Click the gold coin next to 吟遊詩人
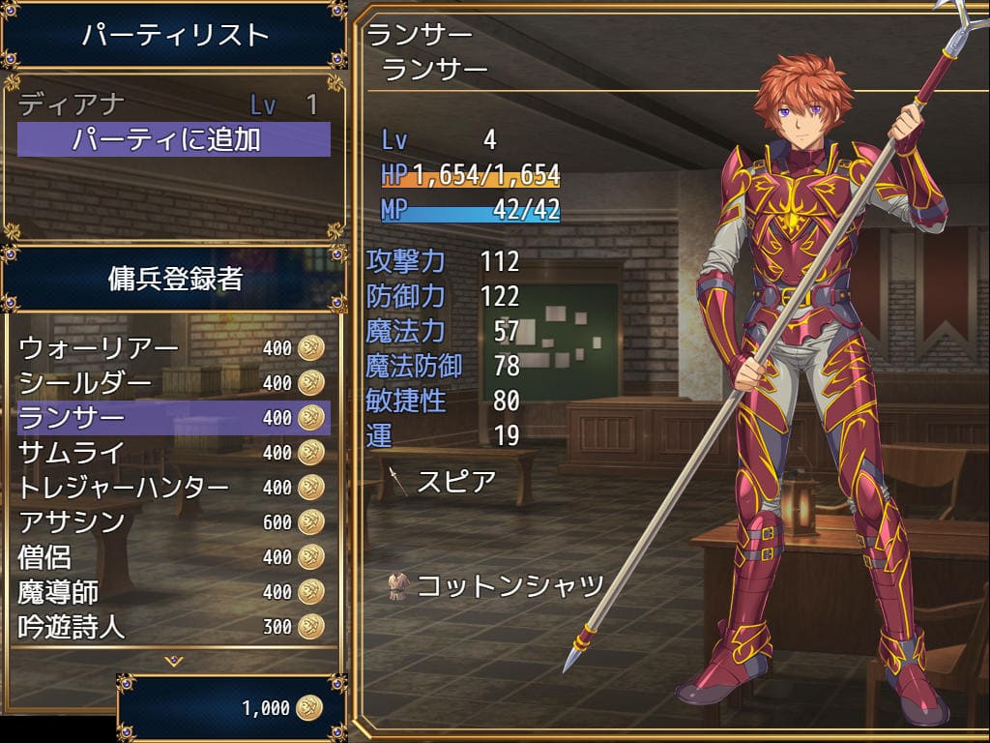Screen dimensions: 990x743 tap(311, 627)
